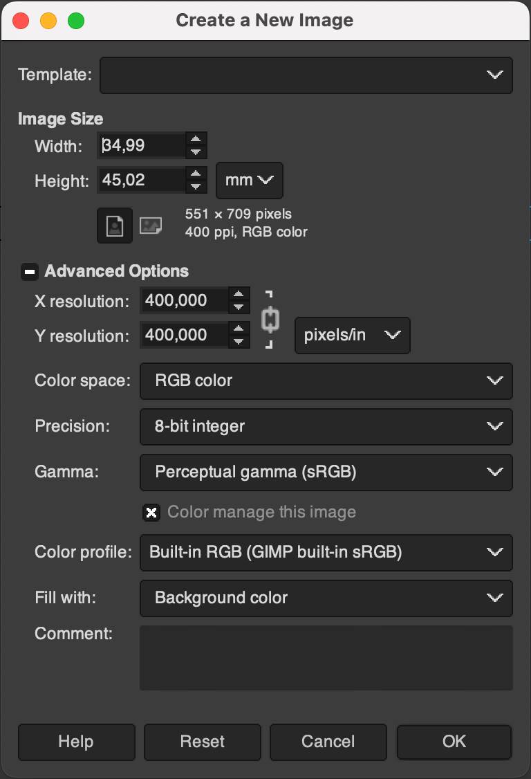The width and height of the screenshot is (531, 779).
Task: Open the Color space dropdown
Action: pos(326,381)
